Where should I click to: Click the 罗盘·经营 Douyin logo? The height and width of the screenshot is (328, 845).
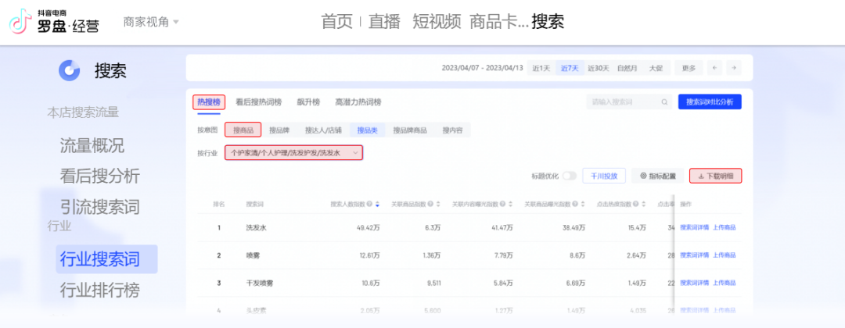[55, 22]
